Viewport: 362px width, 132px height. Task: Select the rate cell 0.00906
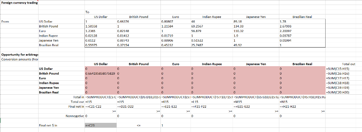[175, 40]
